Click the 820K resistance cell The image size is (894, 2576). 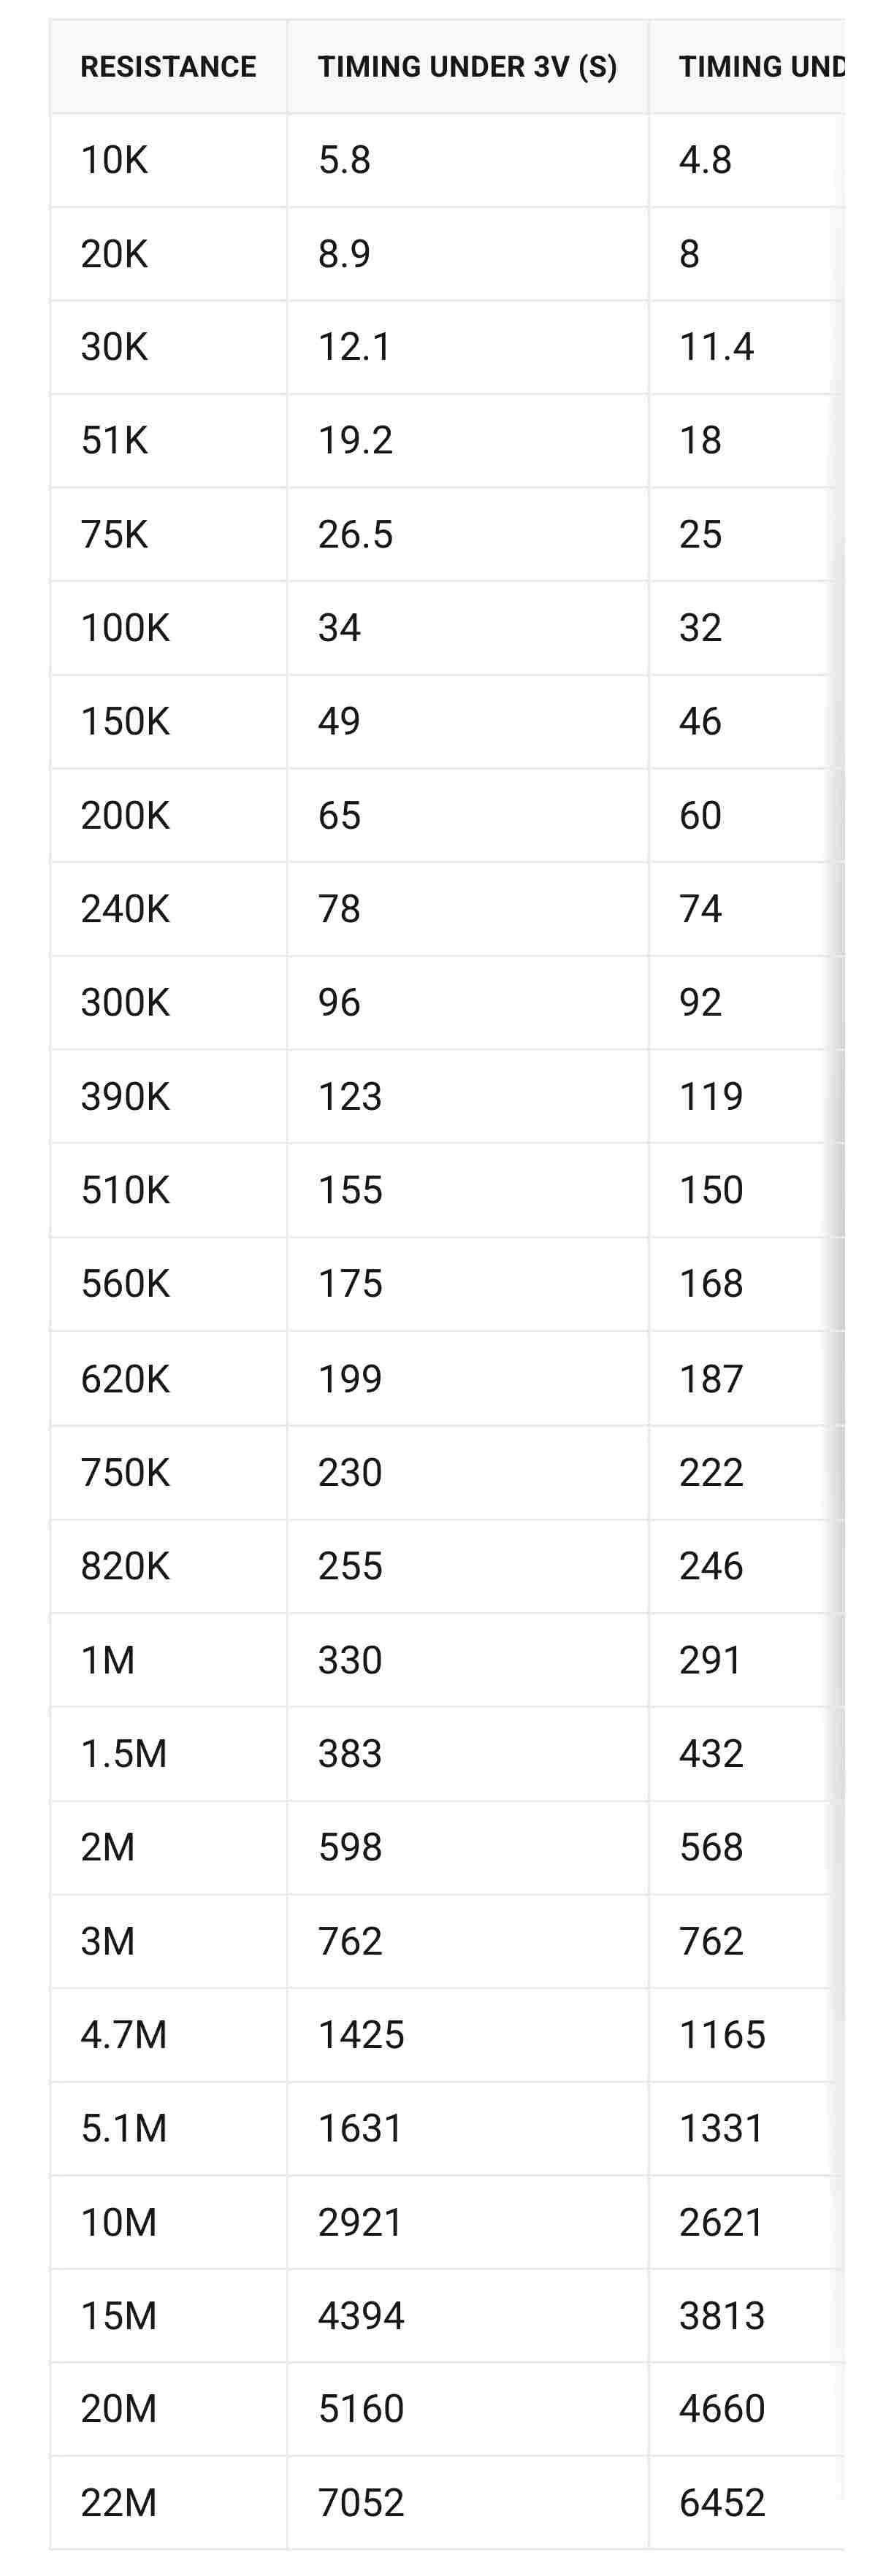(168, 1566)
